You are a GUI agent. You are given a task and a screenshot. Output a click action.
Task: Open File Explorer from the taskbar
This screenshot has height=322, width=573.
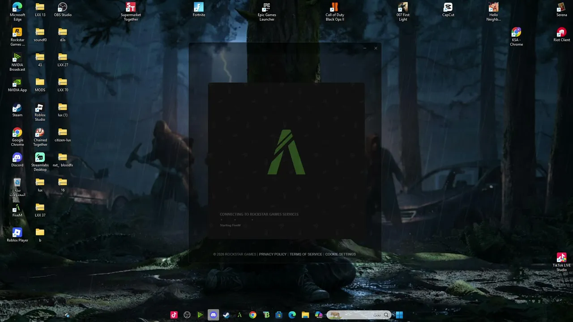point(305,315)
